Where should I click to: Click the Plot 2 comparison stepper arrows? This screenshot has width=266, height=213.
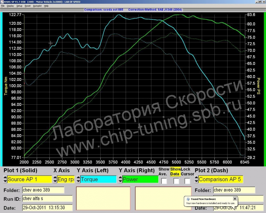pos(196,179)
